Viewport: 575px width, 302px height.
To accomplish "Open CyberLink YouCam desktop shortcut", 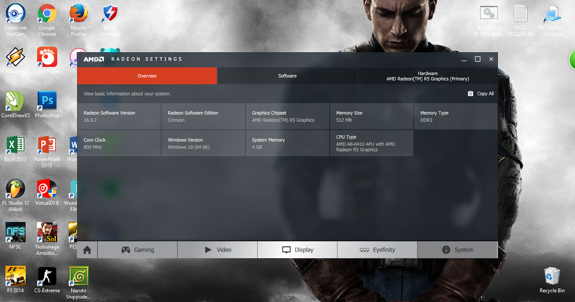I will coord(15,20).
